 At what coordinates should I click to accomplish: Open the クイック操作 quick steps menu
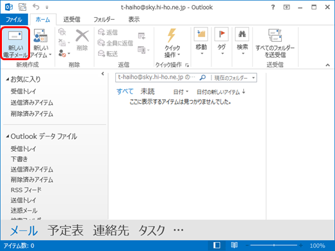pyautogui.click(x=172, y=43)
